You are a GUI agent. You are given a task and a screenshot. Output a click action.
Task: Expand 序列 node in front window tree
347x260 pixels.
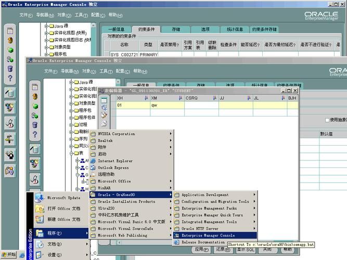pos(71,139)
